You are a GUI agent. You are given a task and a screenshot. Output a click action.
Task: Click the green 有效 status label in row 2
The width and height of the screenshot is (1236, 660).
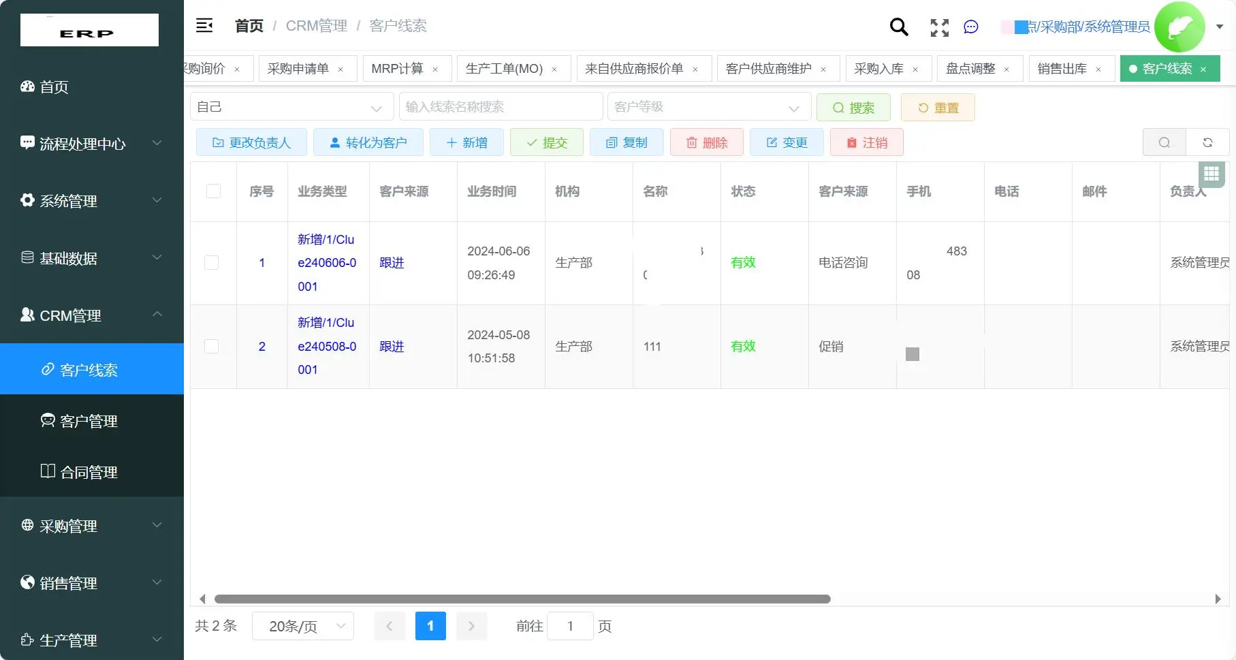pyautogui.click(x=742, y=346)
